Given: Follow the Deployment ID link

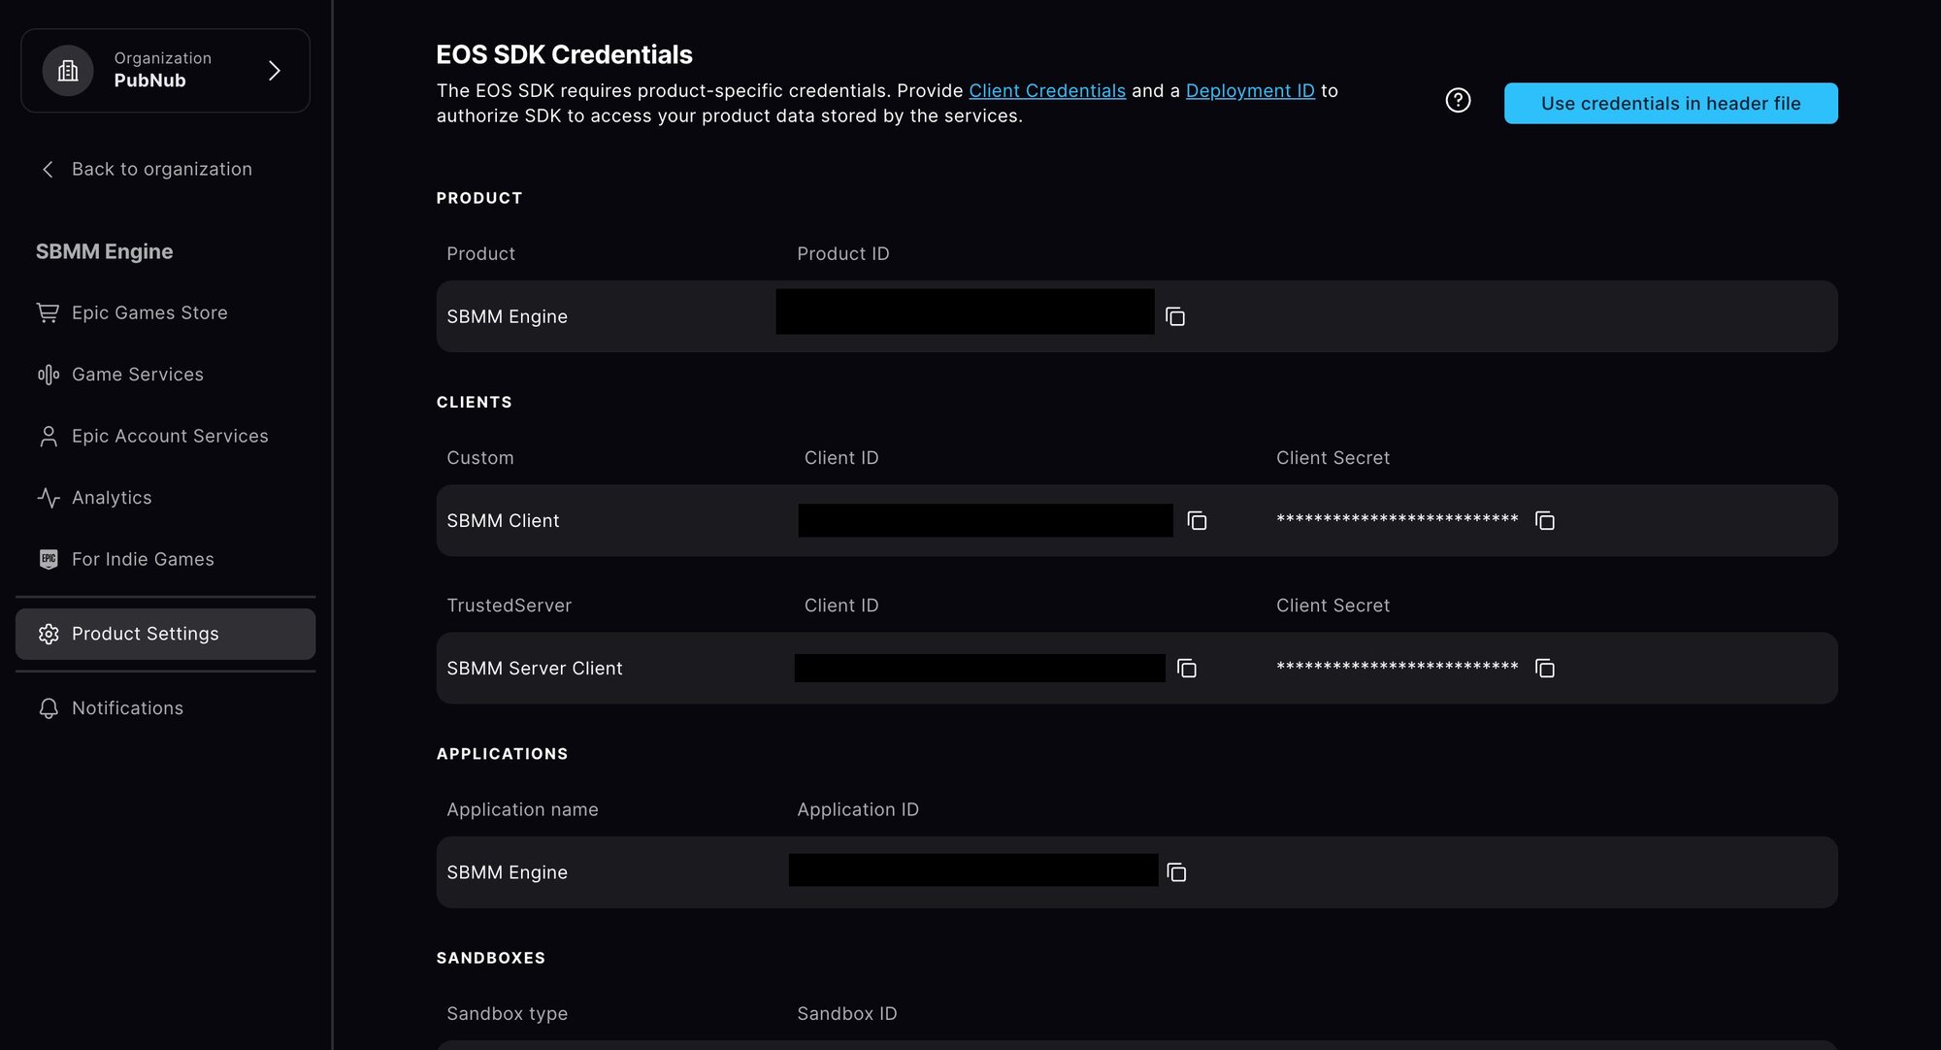Looking at the screenshot, I should coord(1249,91).
